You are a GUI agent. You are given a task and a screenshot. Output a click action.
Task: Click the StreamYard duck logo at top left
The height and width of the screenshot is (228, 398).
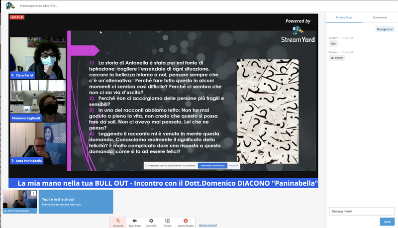pos(10,5)
